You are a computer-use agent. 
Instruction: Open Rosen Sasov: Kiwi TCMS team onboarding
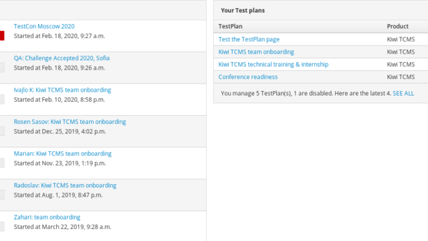coord(70,122)
